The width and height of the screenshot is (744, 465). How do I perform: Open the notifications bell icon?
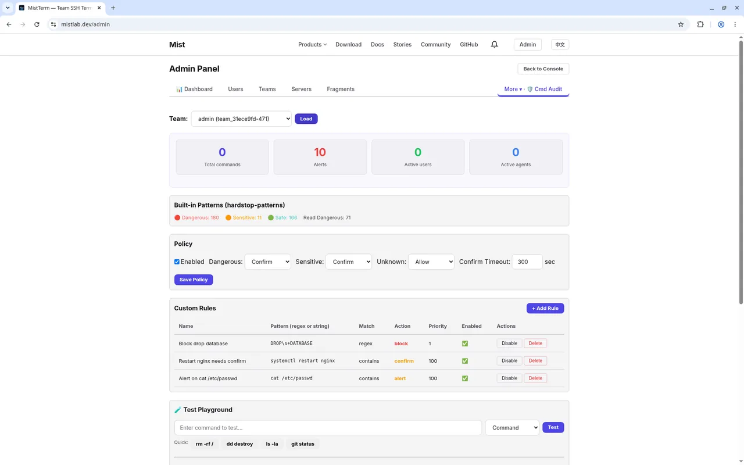tap(494, 44)
